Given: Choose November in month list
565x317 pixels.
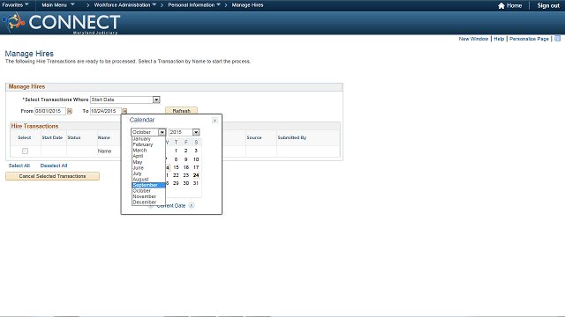Looking at the screenshot, I should [148, 196].
